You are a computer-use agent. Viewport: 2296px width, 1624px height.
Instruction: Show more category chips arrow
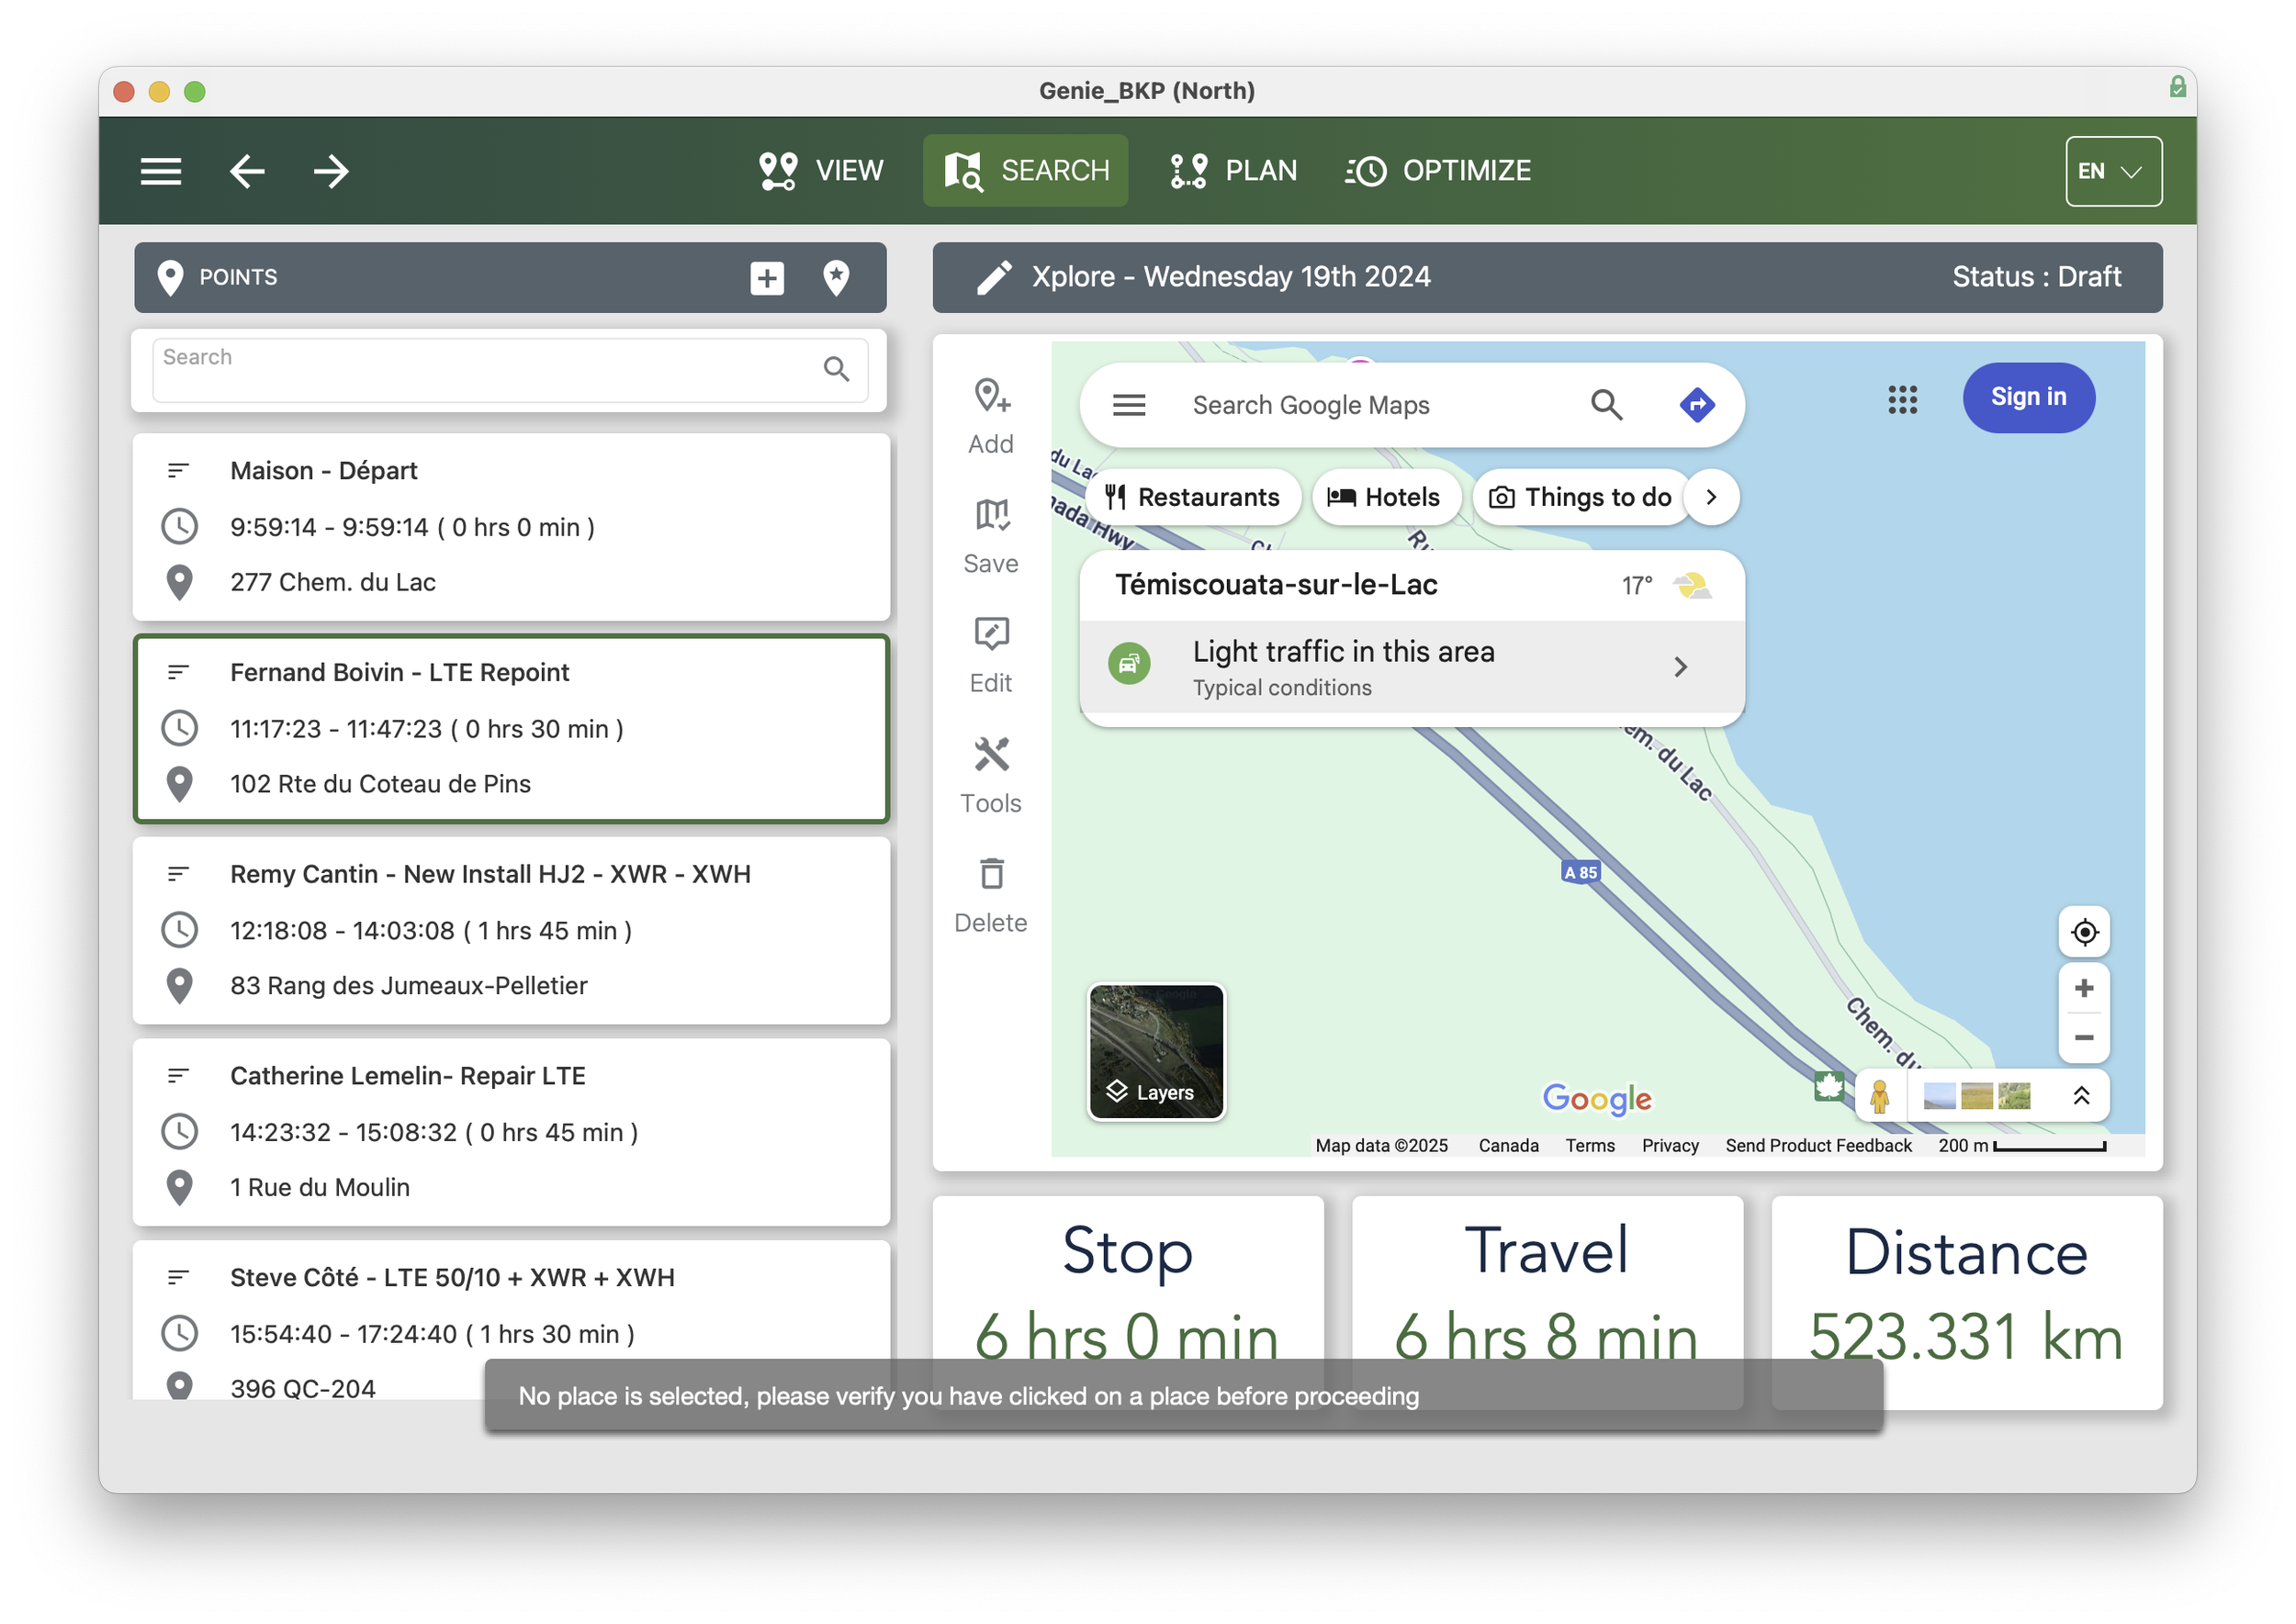tap(1711, 497)
